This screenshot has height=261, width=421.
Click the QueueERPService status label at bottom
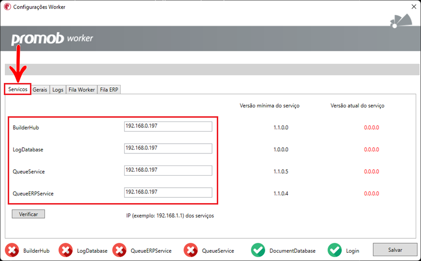[151, 251]
